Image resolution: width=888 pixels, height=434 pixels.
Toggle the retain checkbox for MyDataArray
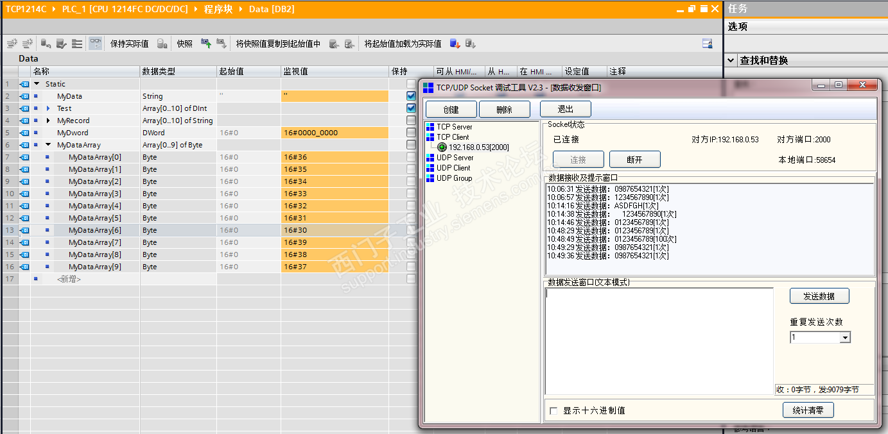pyautogui.click(x=411, y=145)
